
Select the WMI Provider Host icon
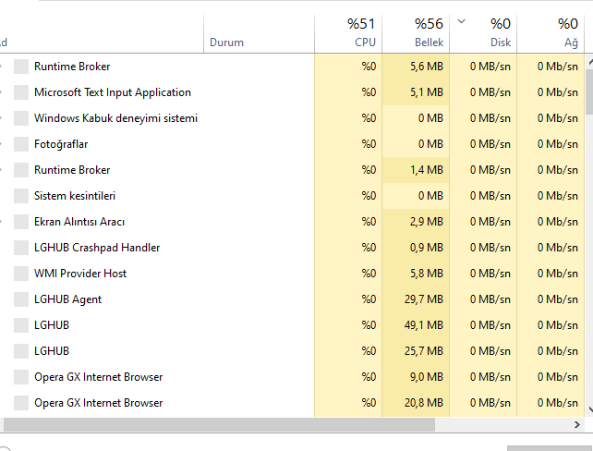point(21,274)
